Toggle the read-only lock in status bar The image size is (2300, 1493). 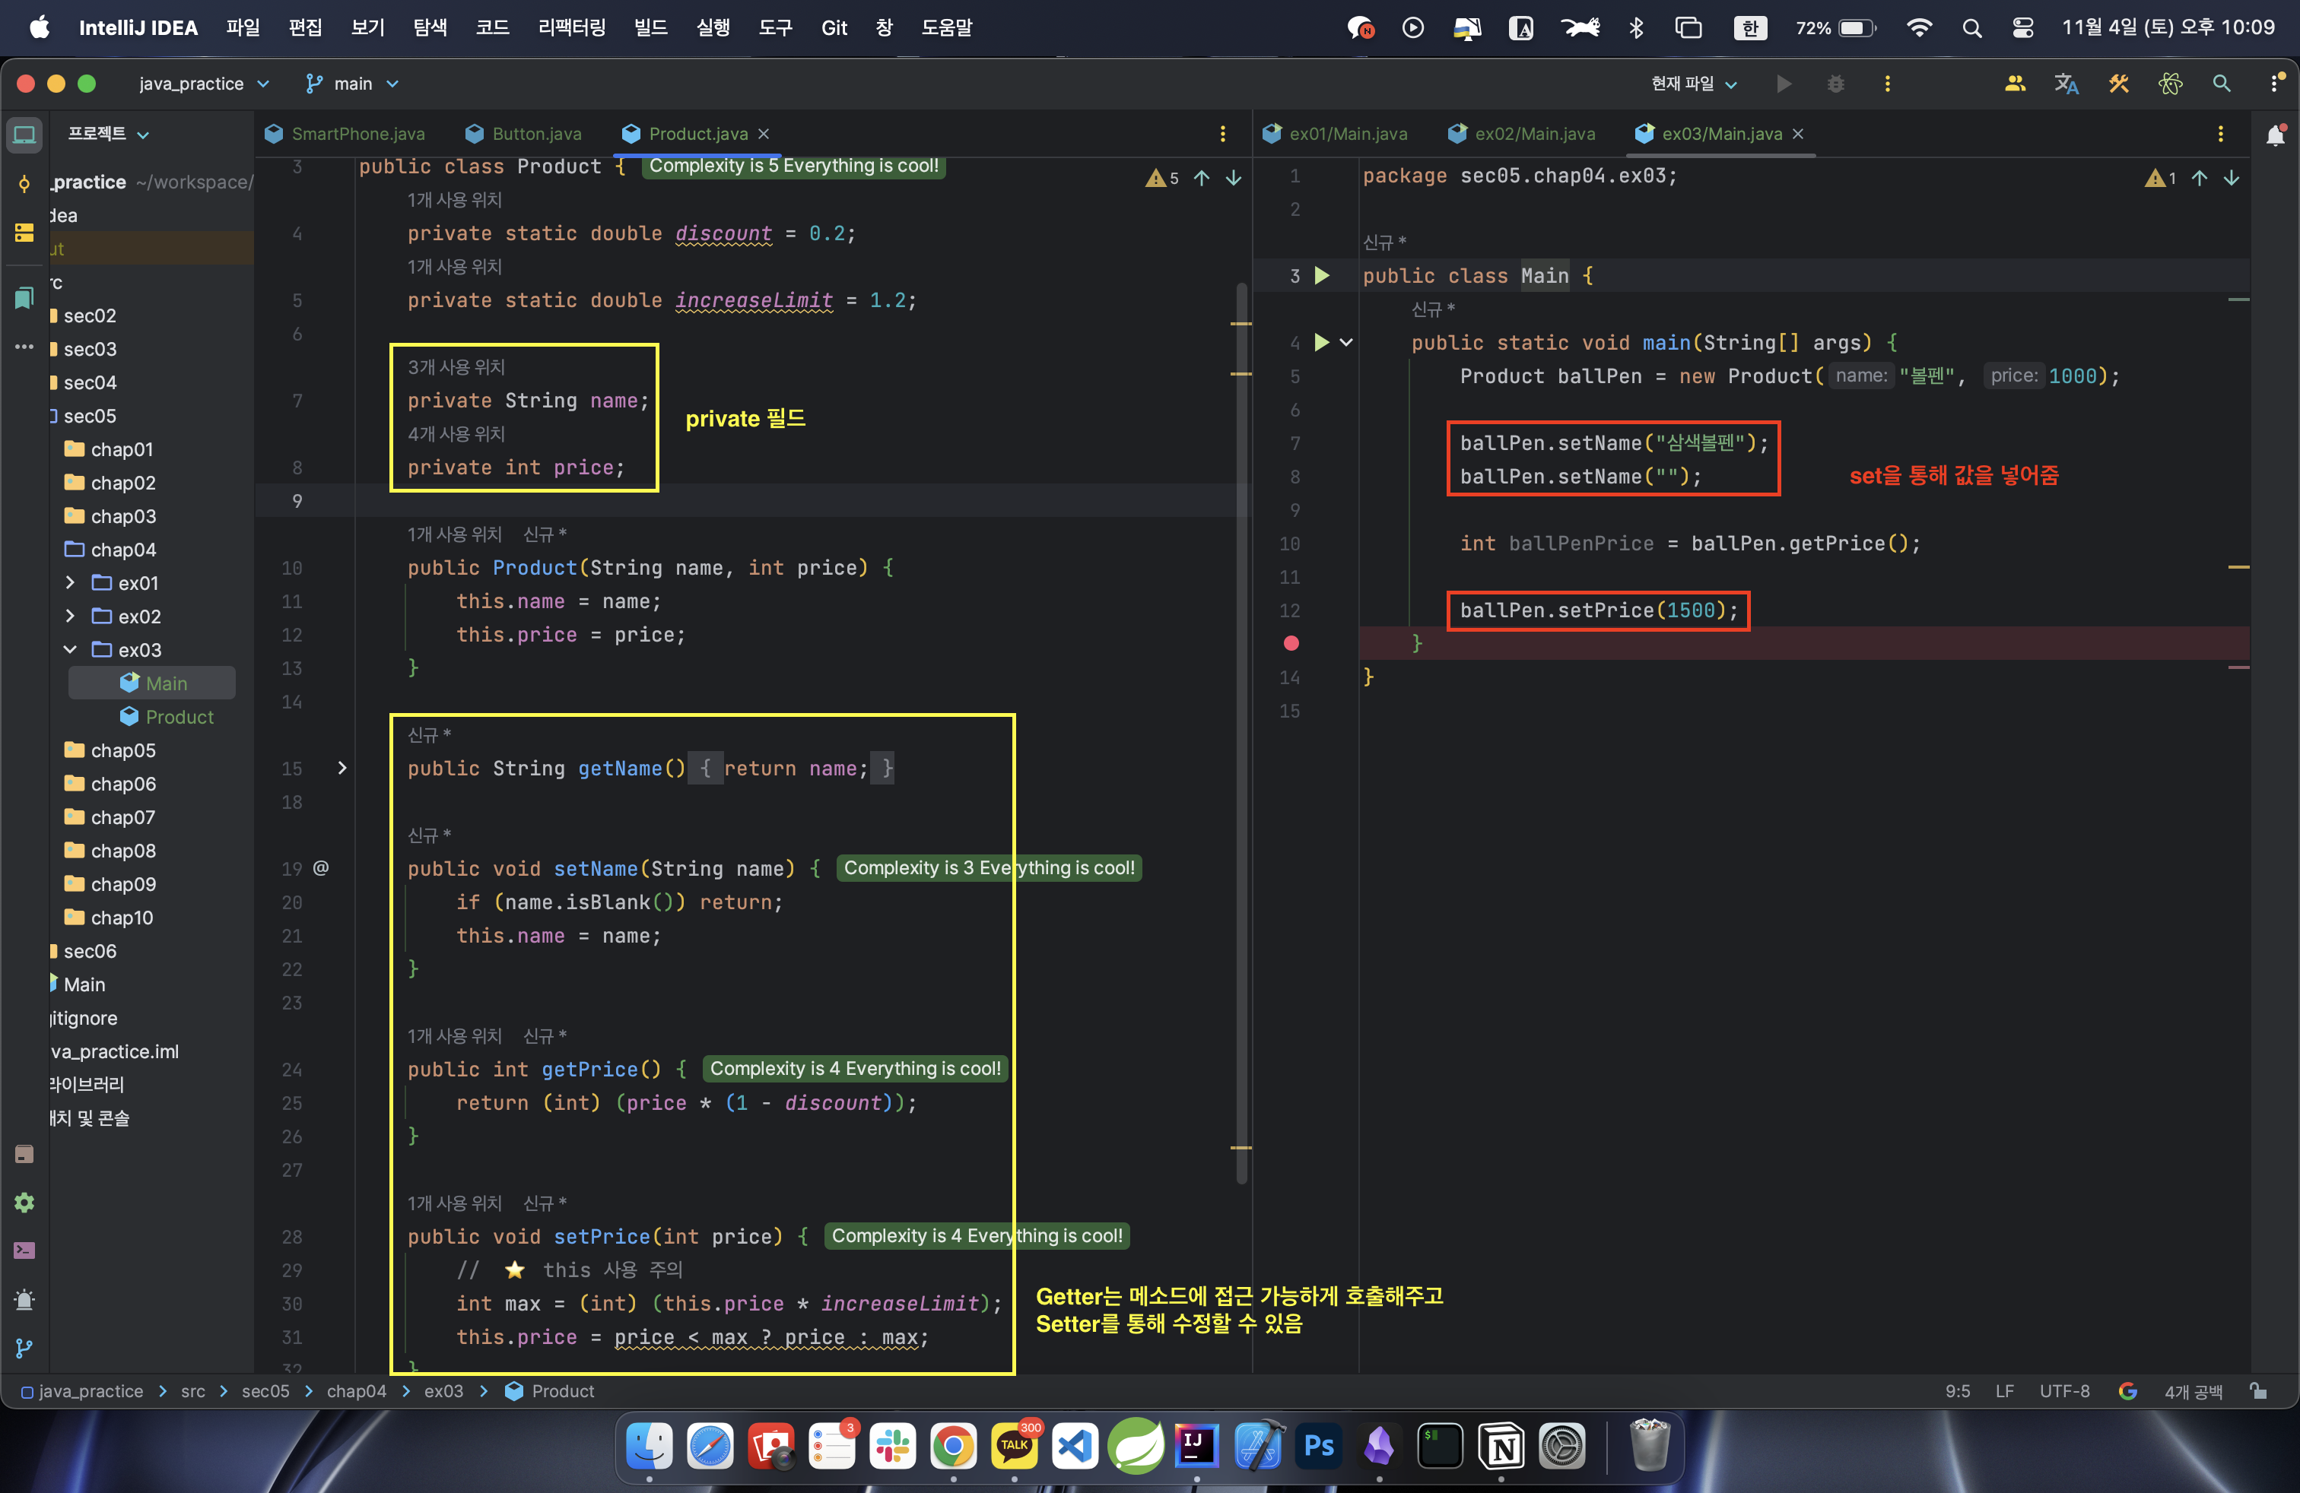(x=2257, y=1392)
